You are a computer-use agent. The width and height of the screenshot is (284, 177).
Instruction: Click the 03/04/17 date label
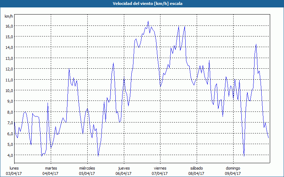click(14, 173)
